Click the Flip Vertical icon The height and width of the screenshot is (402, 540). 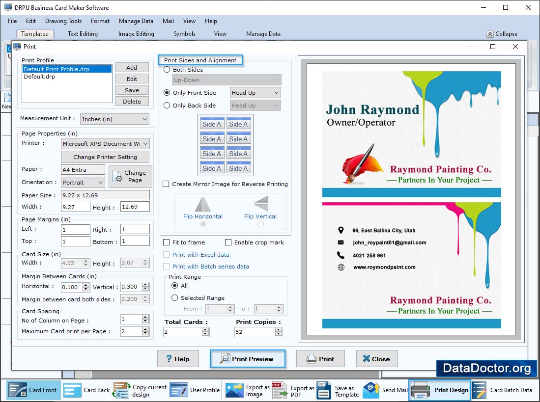click(x=261, y=204)
